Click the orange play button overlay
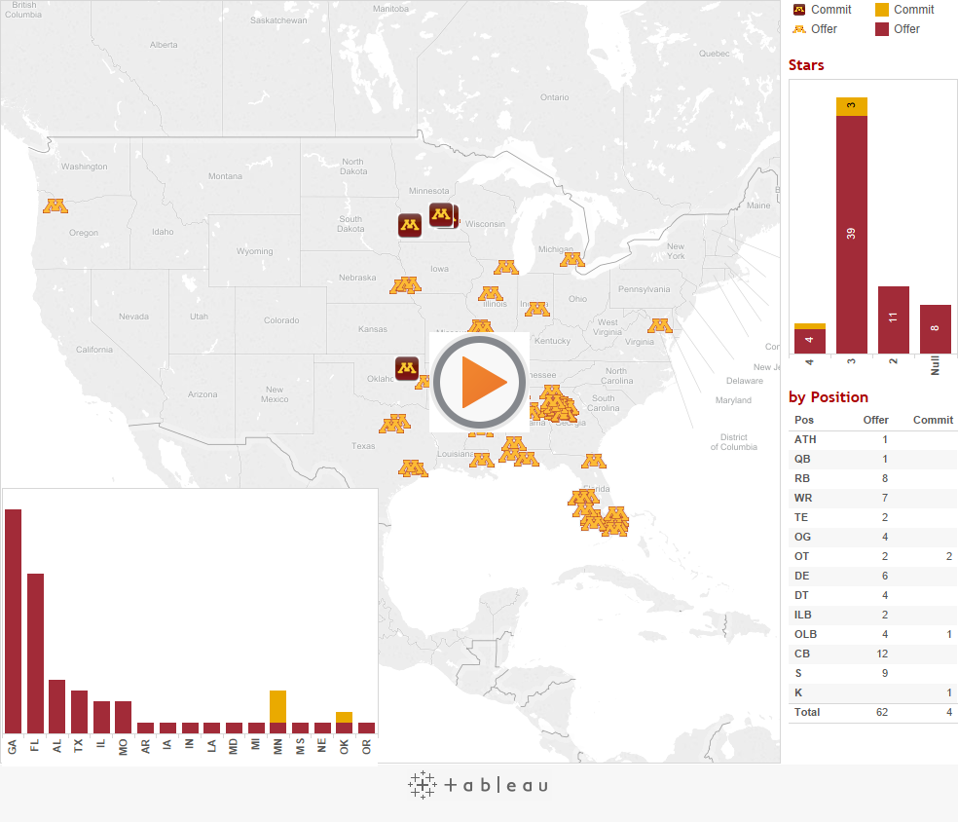 coord(479,383)
